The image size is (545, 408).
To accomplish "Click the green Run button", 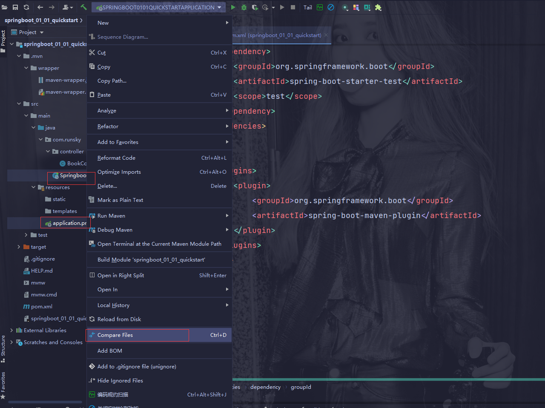I will coord(233,7).
